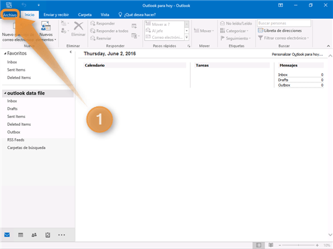Open Nuevos elementos dropdown
This screenshot has height=249, width=333.
point(46,32)
